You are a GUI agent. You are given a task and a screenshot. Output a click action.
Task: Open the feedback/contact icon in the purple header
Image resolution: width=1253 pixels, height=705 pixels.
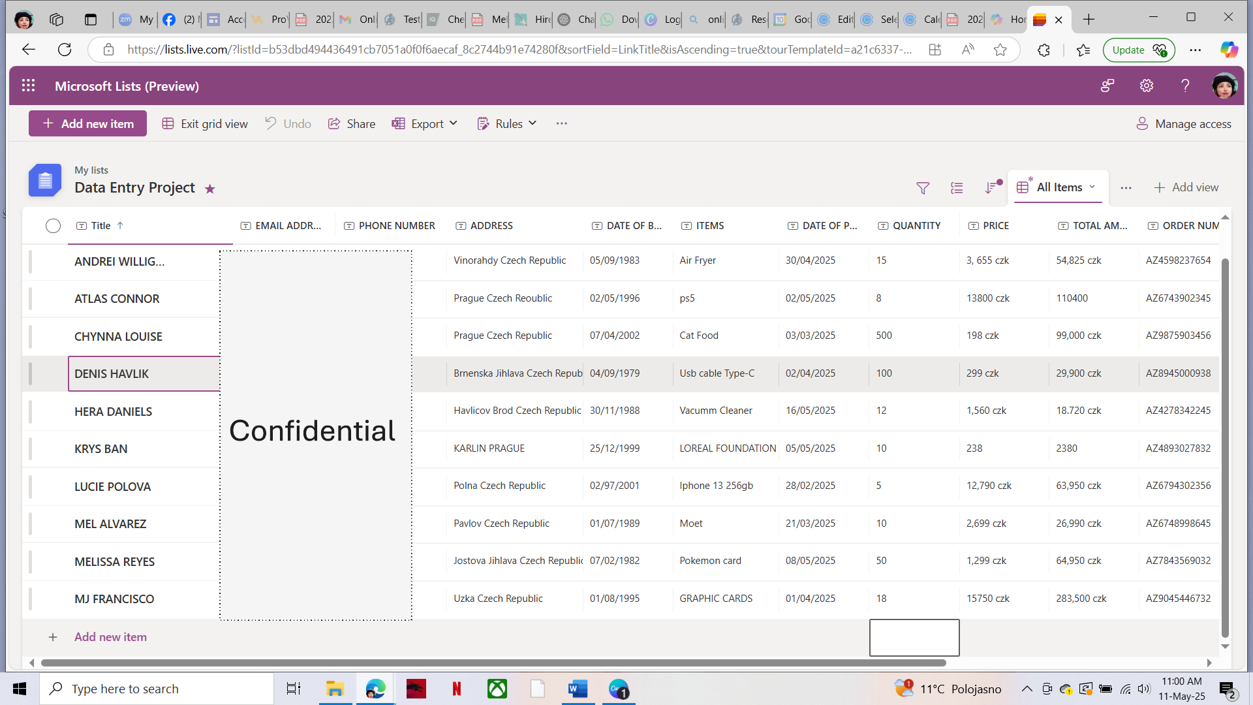coord(1107,86)
